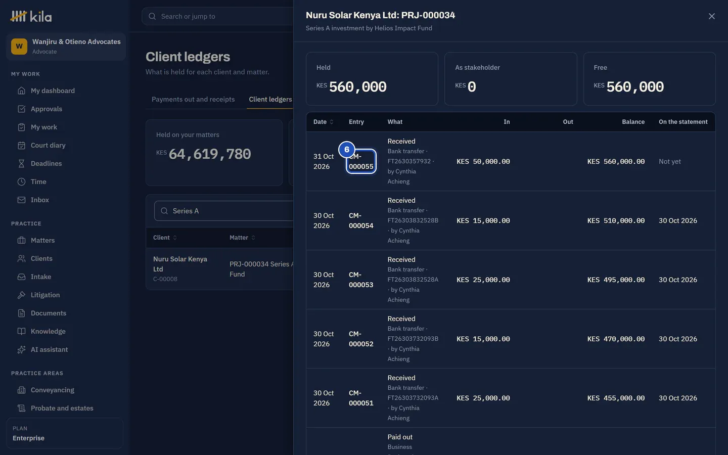The height and width of the screenshot is (455, 728).
Task: Open Conveyancing practice area icon
Action: click(x=21, y=390)
